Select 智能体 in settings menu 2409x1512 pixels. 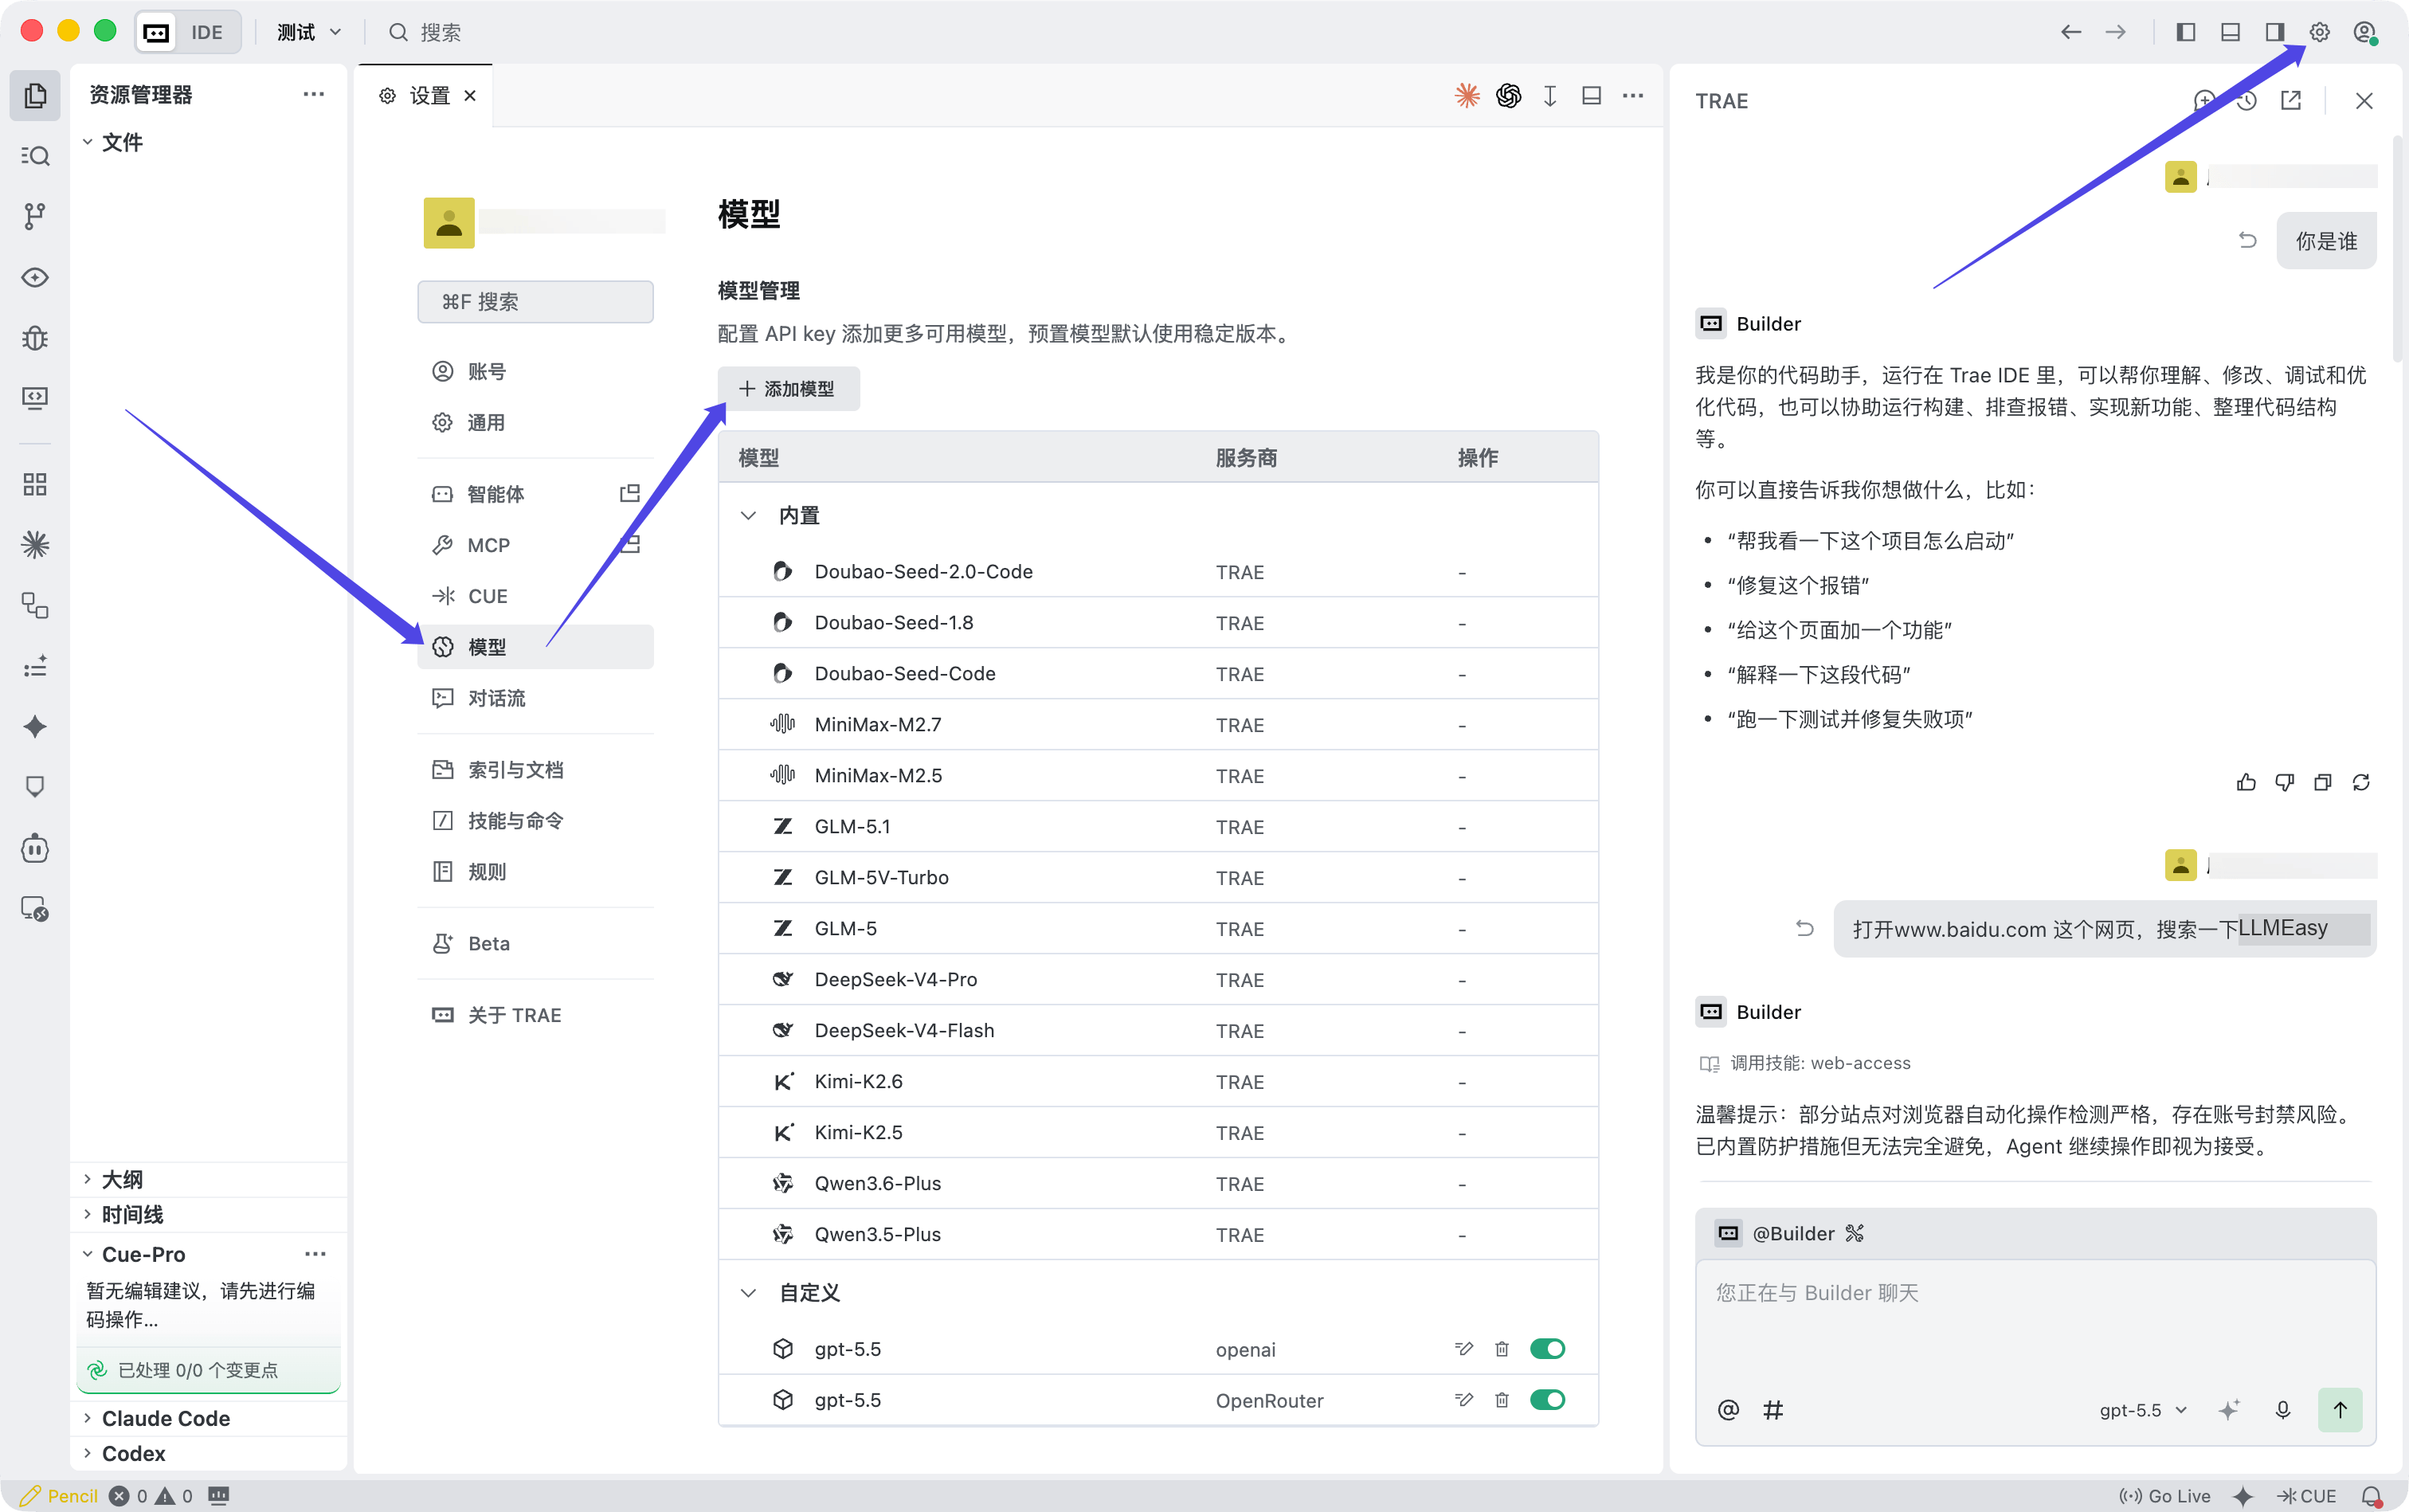click(x=536, y=494)
